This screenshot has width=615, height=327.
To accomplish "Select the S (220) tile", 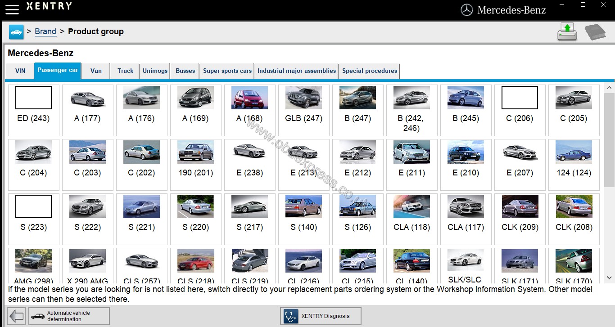I will (x=196, y=219).
